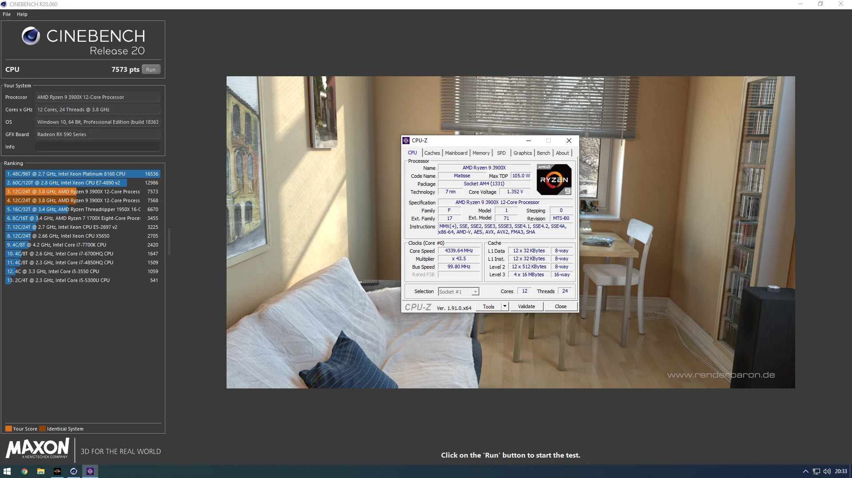The image size is (852, 478).
Task: Run the CPU benchmark
Action: coord(151,70)
